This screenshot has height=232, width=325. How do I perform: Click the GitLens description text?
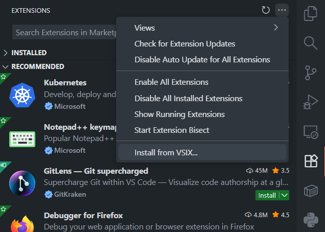[166, 182]
